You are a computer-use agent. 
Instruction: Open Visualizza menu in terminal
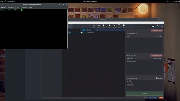11,8
